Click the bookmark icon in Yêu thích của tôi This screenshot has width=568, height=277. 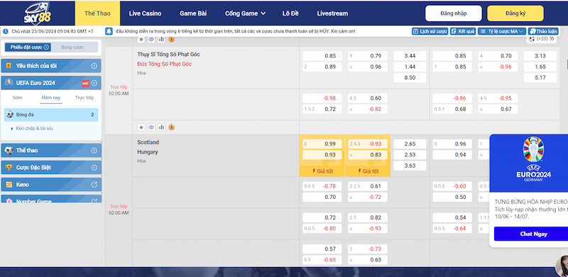point(9,66)
